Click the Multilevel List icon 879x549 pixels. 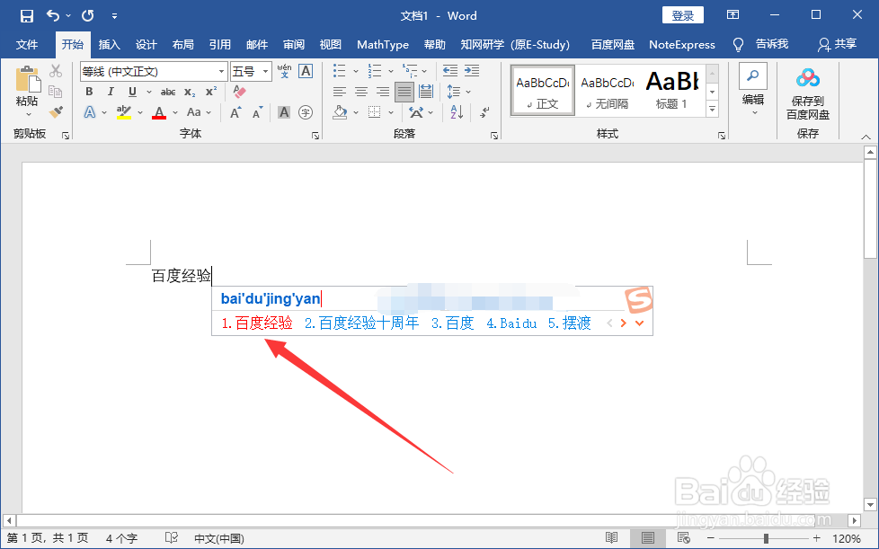coord(410,71)
